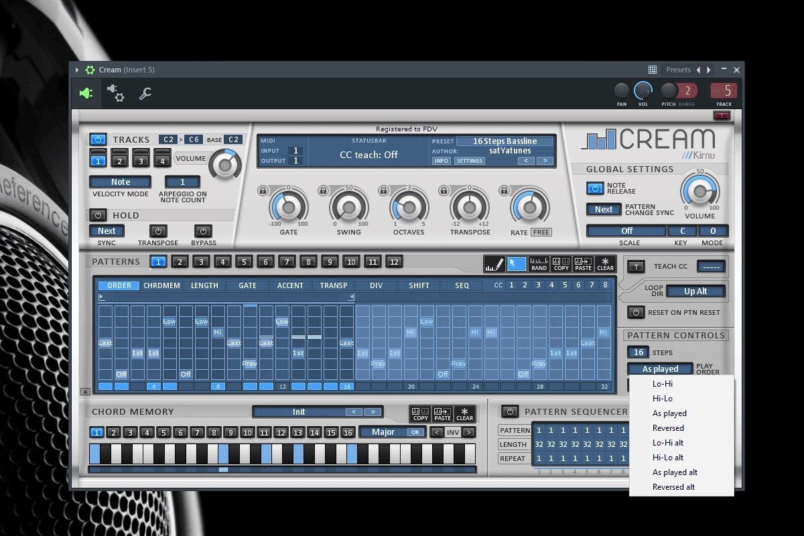Open the Major chord type dropdown
The width and height of the screenshot is (804, 536).
(x=393, y=432)
